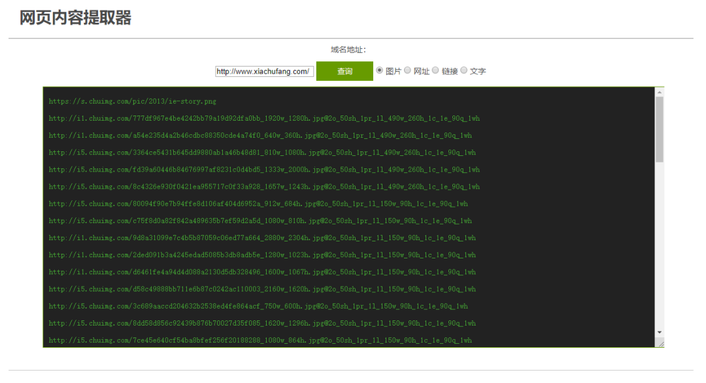Click the URL containing 750w_600h
Viewport: 706px width, 383px height.
[258, 306]
